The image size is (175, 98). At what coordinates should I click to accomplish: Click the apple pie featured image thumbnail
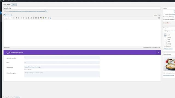[x=169, y=64]
